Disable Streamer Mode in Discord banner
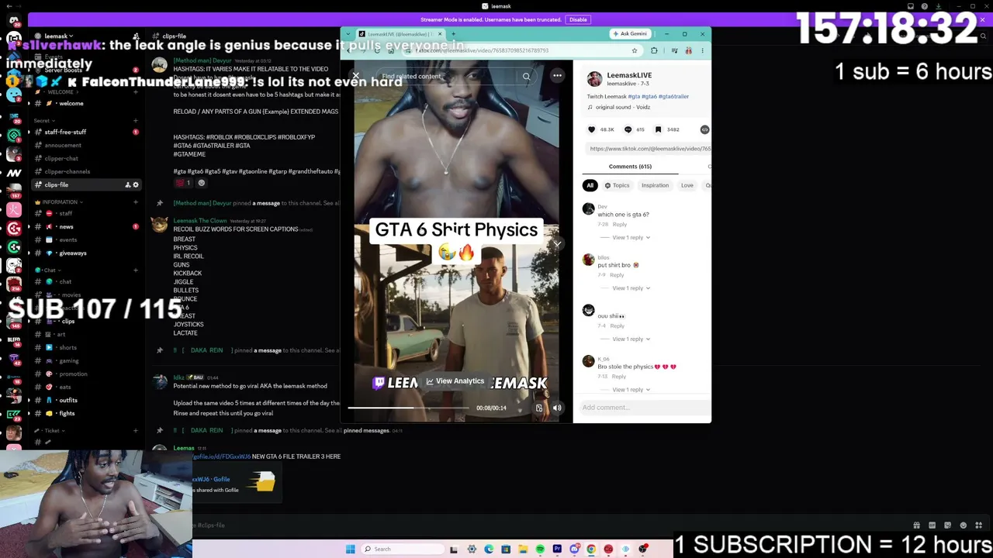 point(578,19)
